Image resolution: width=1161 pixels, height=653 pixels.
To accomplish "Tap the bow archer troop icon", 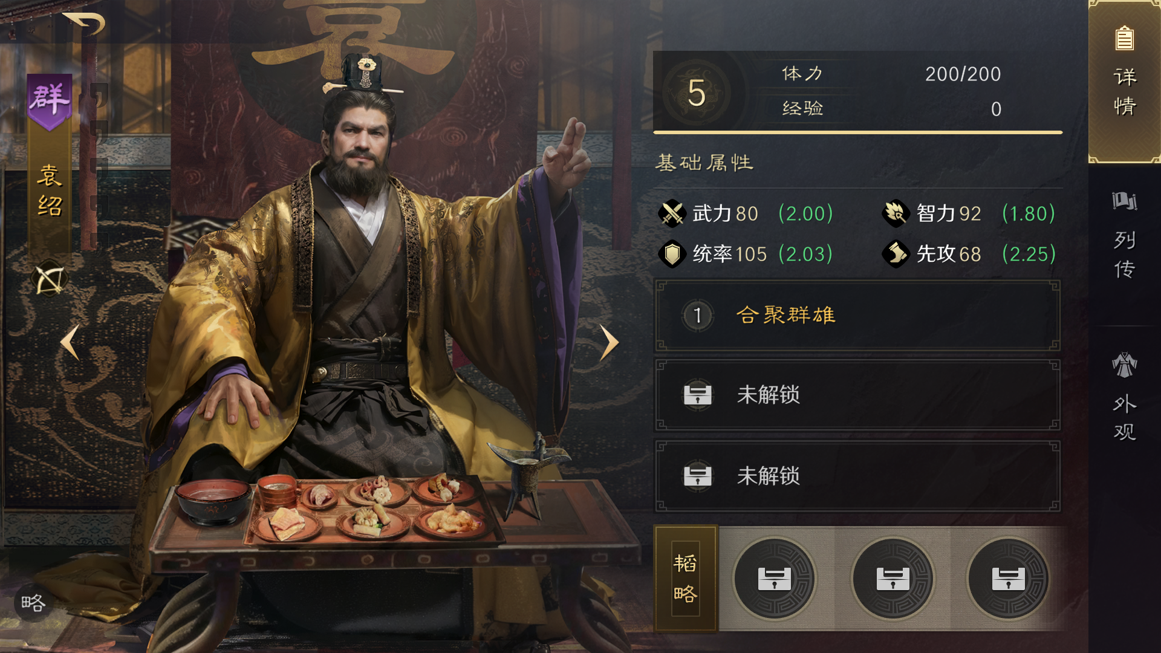I will coord(50,280).
